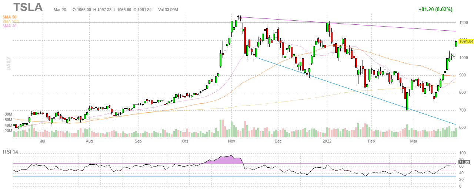474x192 pixels.
Task: Click the 1200 label on the price axis
Action: [464, 23]
